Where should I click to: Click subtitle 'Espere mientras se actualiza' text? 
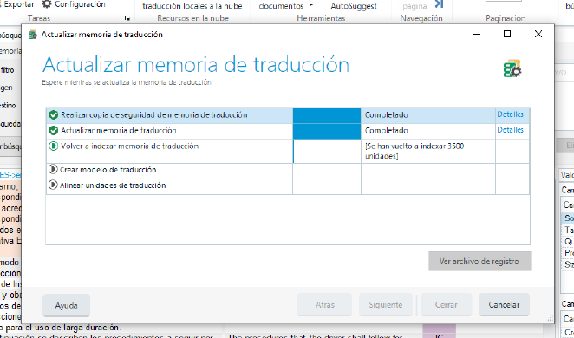click(x=127, y=82)
